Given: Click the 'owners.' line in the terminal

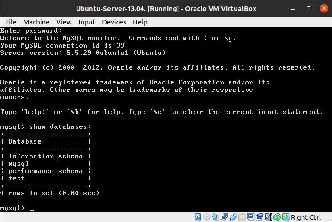Looking at the screenshot, I should point(14,97).
